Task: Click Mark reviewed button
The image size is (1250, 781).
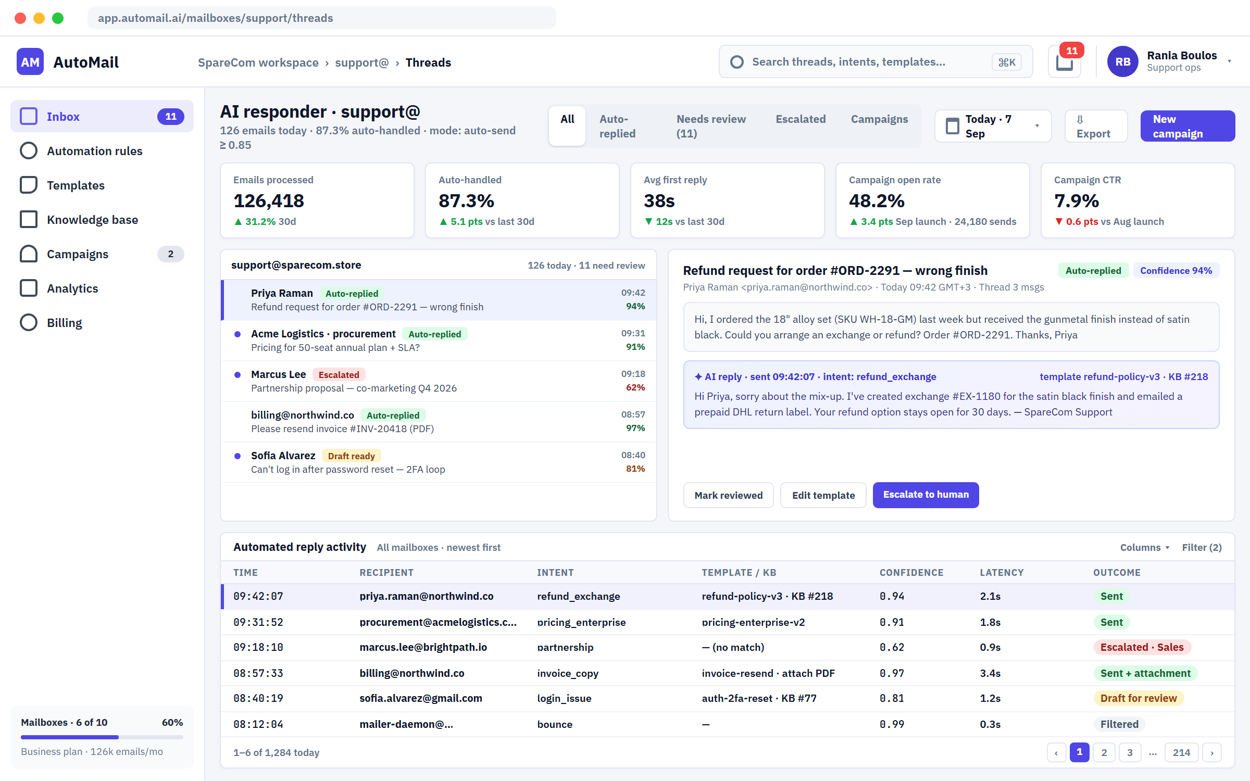Action: [728, 495]
